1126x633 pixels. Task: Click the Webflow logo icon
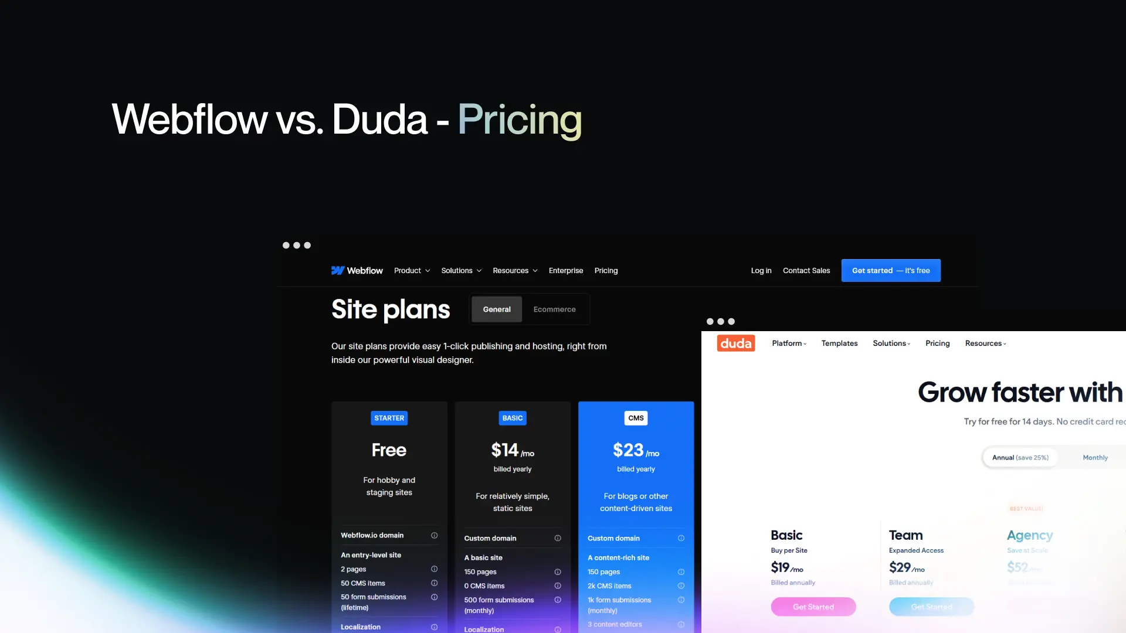coord(337,271)
